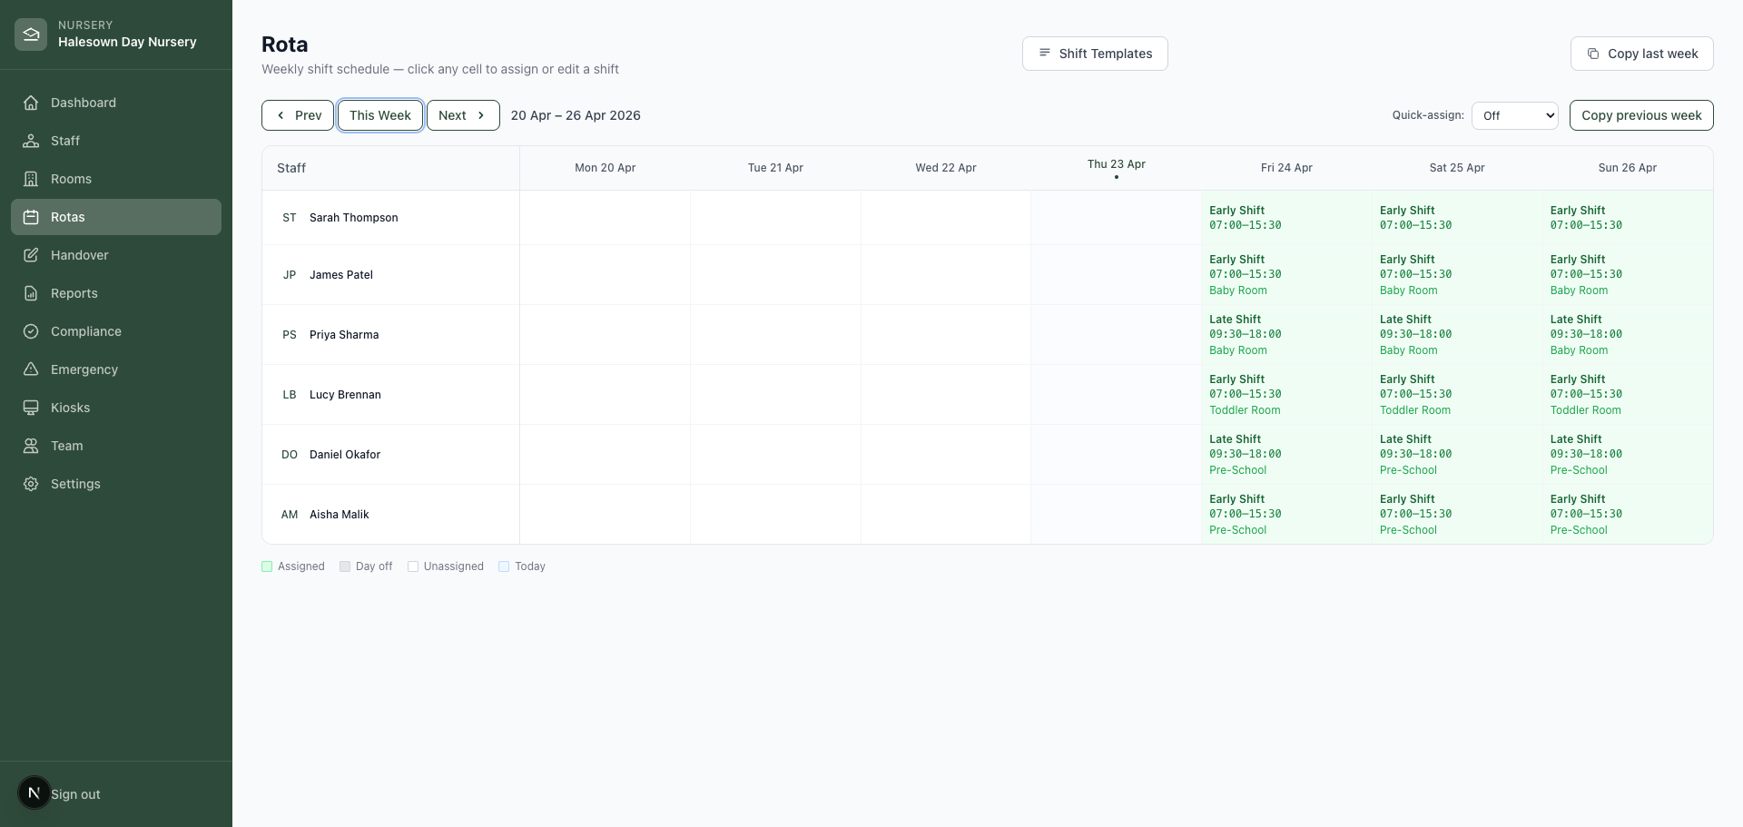The width and height of the screenshot is (1743, 827).
Task: Open the Kiosks sidebar item
Action: (116, 408)
